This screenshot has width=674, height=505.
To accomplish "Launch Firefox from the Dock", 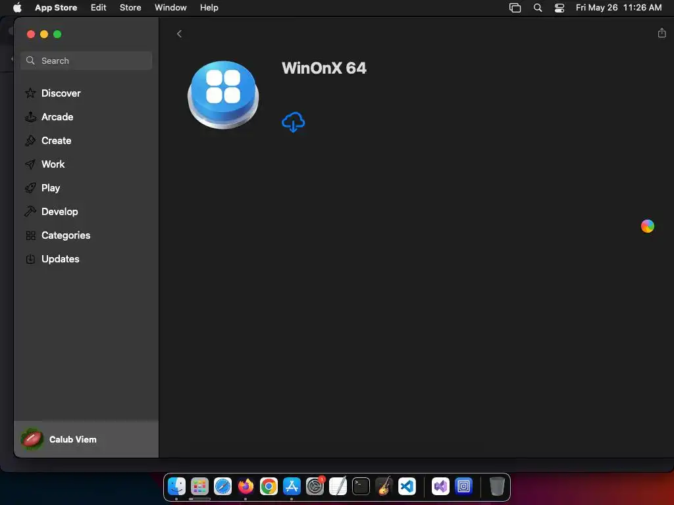I will (x=246, y=486).
